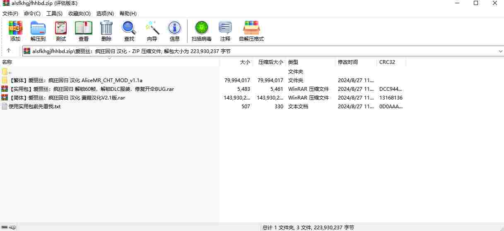Image resolution: width=504 pixels, height=231 pixels.
Task: Click packed size value 330
Action: click(x=279, y=106)
